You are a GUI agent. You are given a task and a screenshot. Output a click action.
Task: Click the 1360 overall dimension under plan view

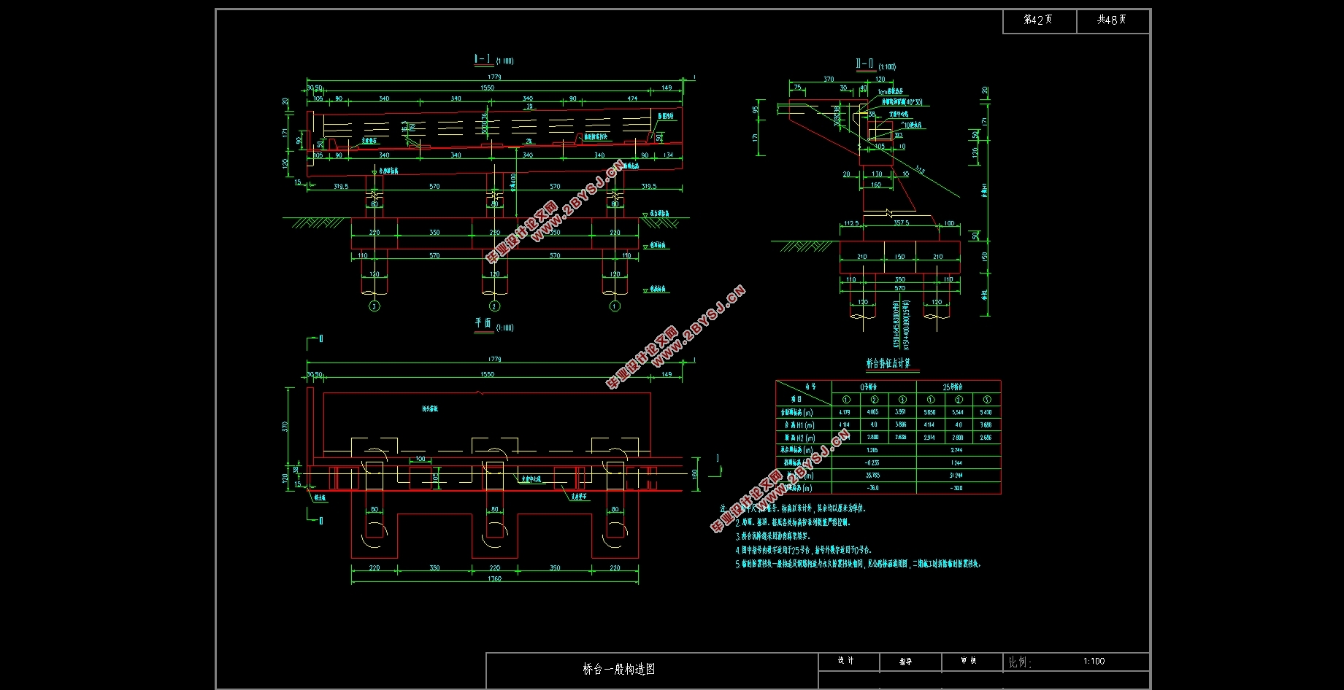pyautogui.click(x=494, y=579)
